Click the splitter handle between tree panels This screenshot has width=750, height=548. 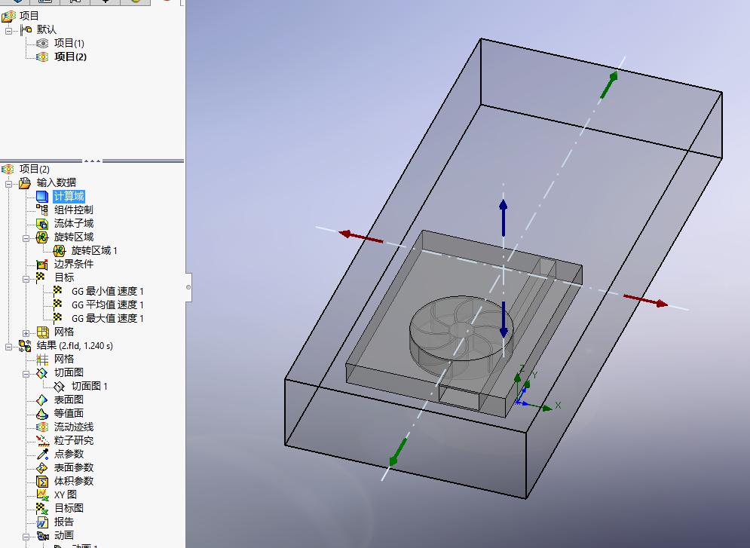92,161
